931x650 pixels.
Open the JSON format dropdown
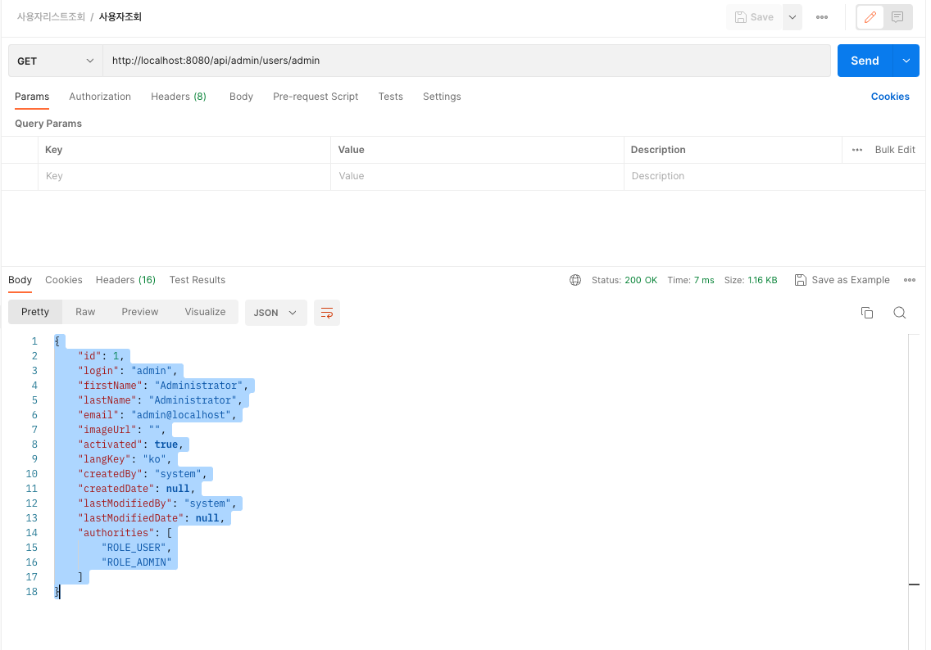275,313
